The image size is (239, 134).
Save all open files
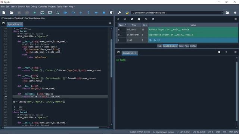(27, 13)
